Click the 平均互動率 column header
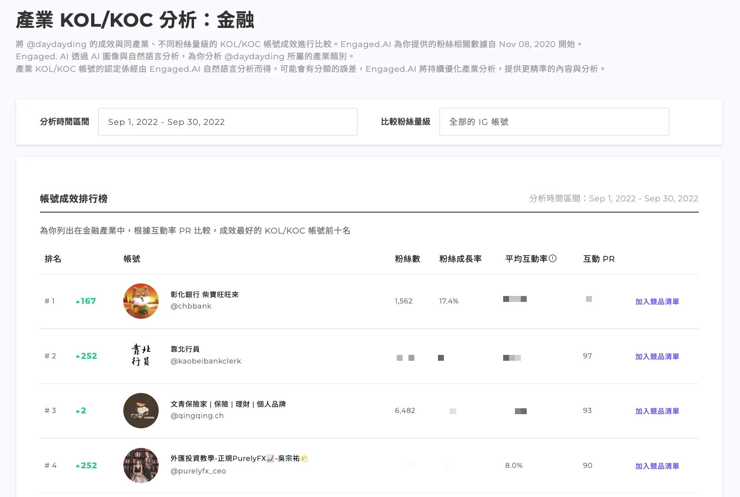The image size is (740, 497). (526, 259)
